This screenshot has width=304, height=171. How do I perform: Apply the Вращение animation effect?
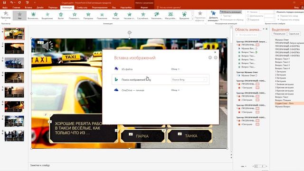[184, 16]
